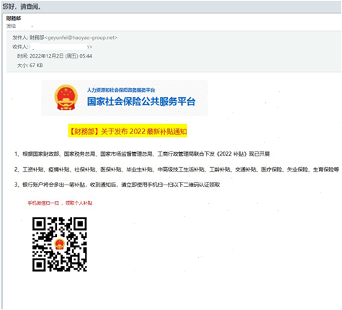Click paragraph 2 listing 工资补贴
Image resolution: width=342 pixels, height=310 pixels.
coord(176,169)
